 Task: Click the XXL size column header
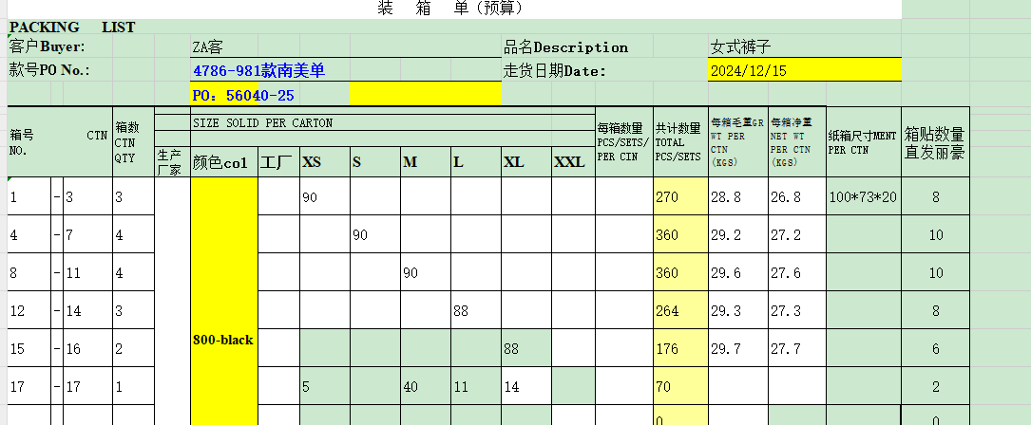pos(569,162)
